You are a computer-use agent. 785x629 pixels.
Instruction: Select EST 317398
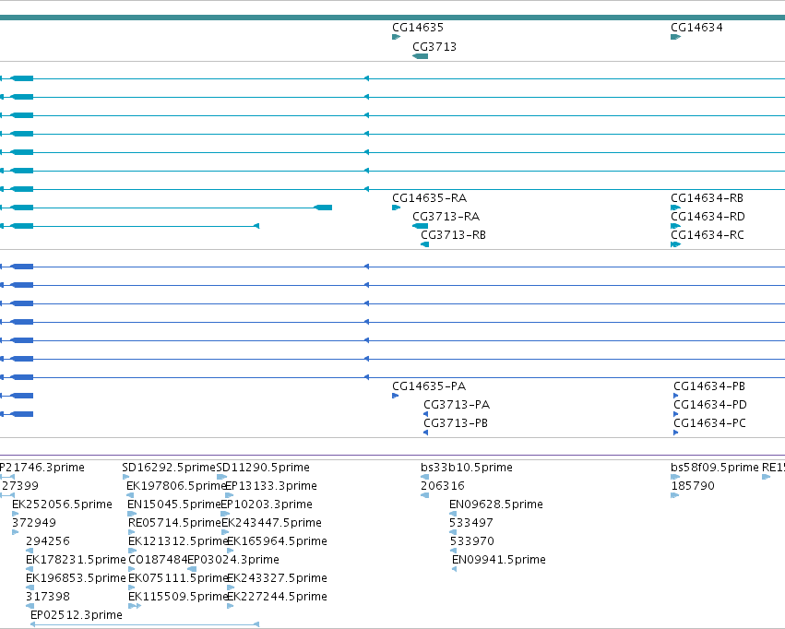tap(48, 597)
